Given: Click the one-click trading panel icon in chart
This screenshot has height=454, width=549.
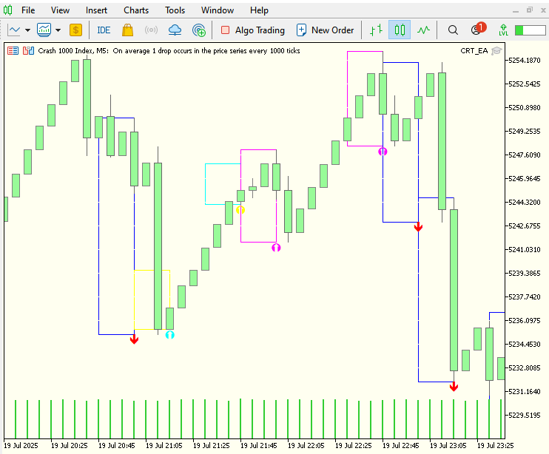Looking at the screenshot, I should 13,51.
